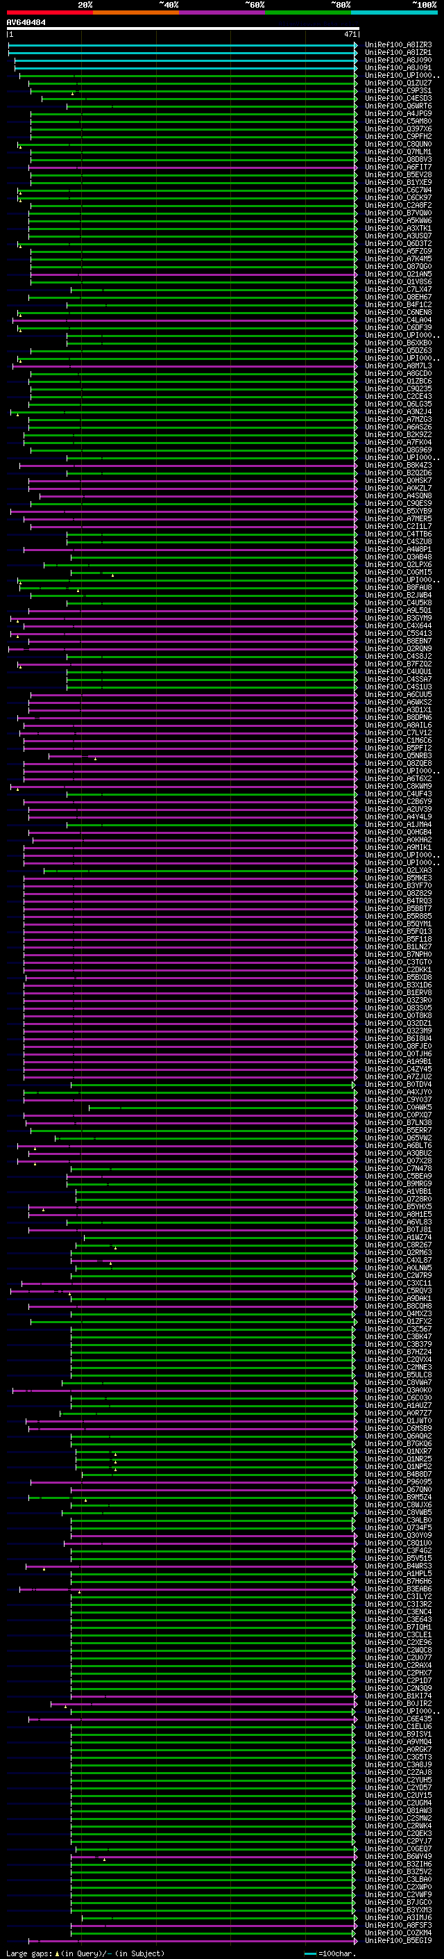Open hit UniRef100_A8J091

(398, 67)
